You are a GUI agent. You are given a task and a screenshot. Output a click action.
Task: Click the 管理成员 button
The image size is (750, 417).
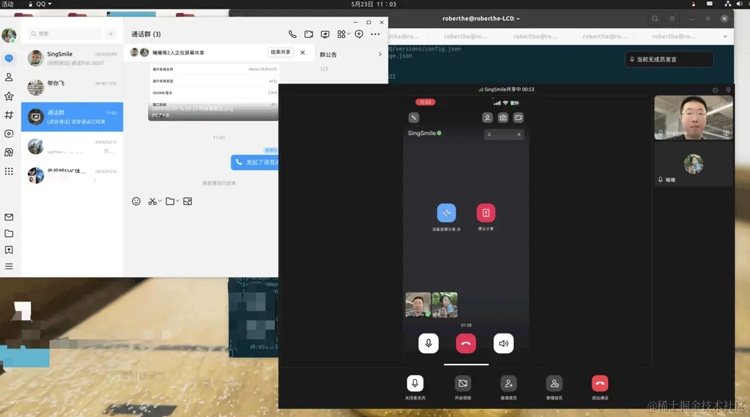coord(554,383)
